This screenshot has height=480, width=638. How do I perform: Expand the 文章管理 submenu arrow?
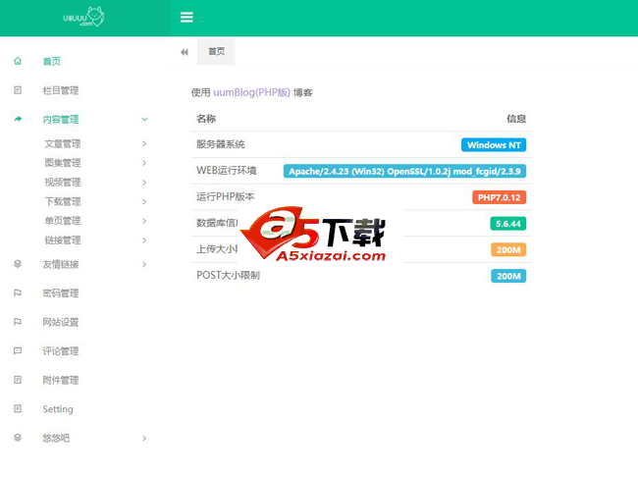tap(144, 144)
